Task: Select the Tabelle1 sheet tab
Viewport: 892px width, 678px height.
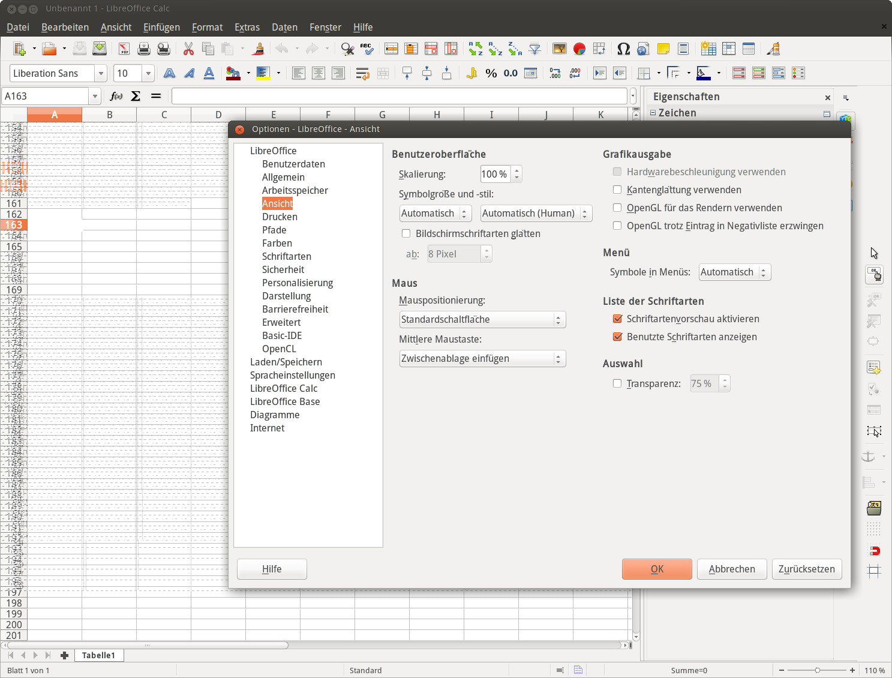Action: pyautogui.click(x=98, y=655)
